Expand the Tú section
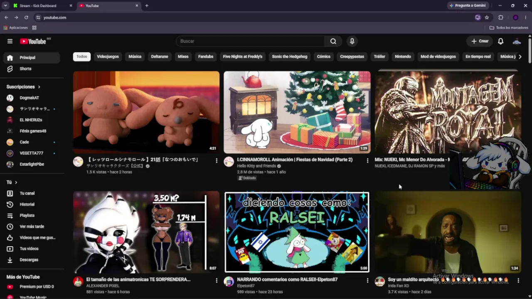532x299 pixels. 12,182
